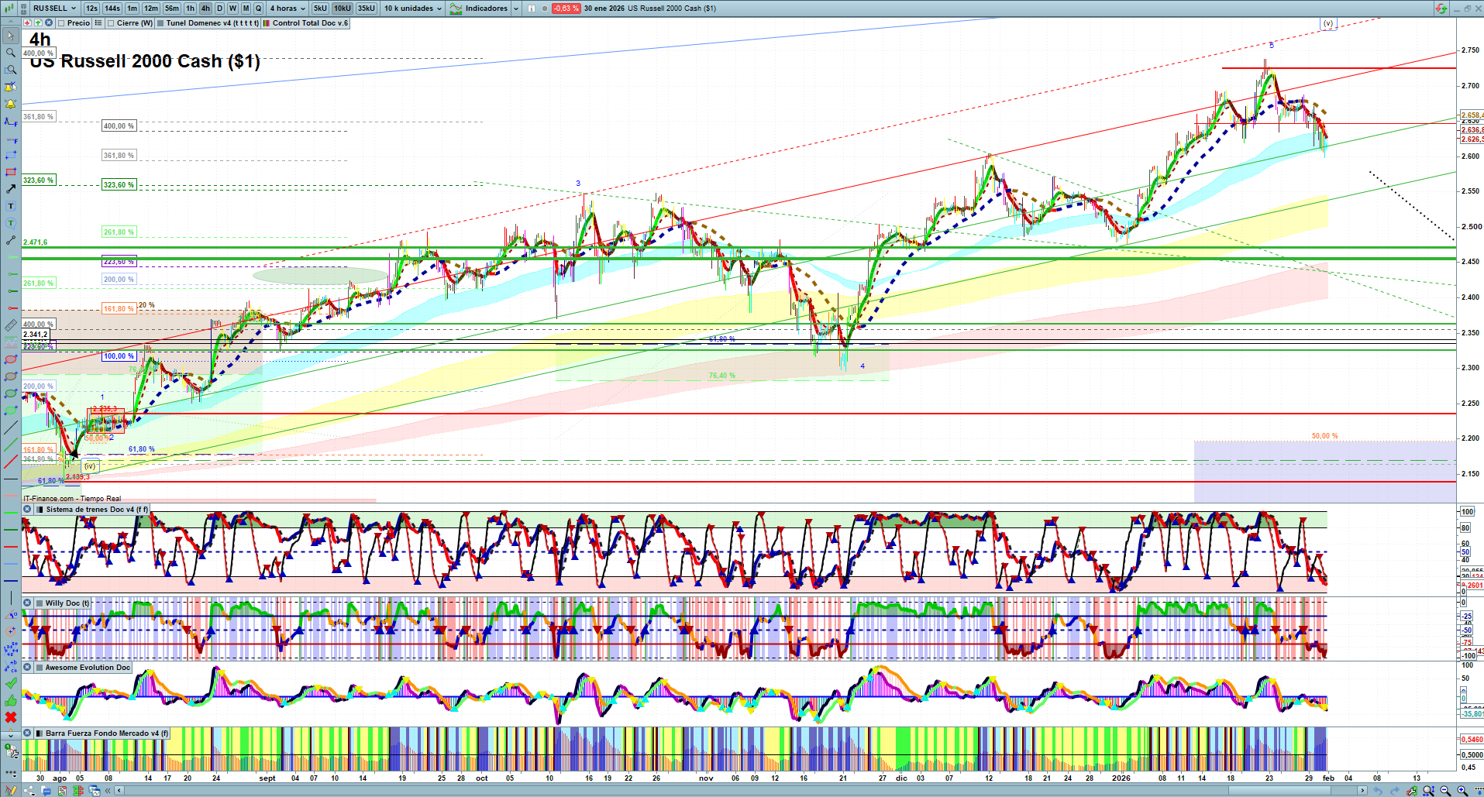Click the scrollbar left arrow at bottom
This screenshot has width=1484, height=797.
pos(119,791)
